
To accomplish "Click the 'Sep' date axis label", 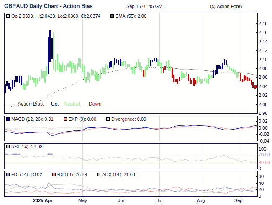I will (x=239, y=200).
